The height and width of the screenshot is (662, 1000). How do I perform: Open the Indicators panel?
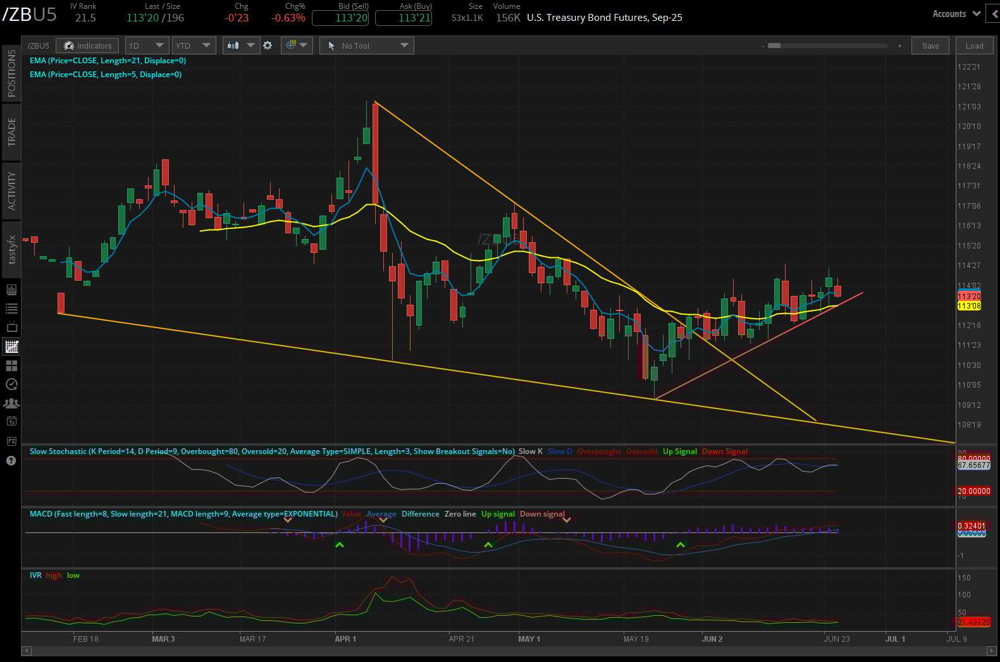coord(87,46)
